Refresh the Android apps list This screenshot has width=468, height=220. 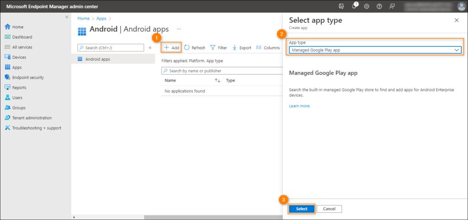195,47
